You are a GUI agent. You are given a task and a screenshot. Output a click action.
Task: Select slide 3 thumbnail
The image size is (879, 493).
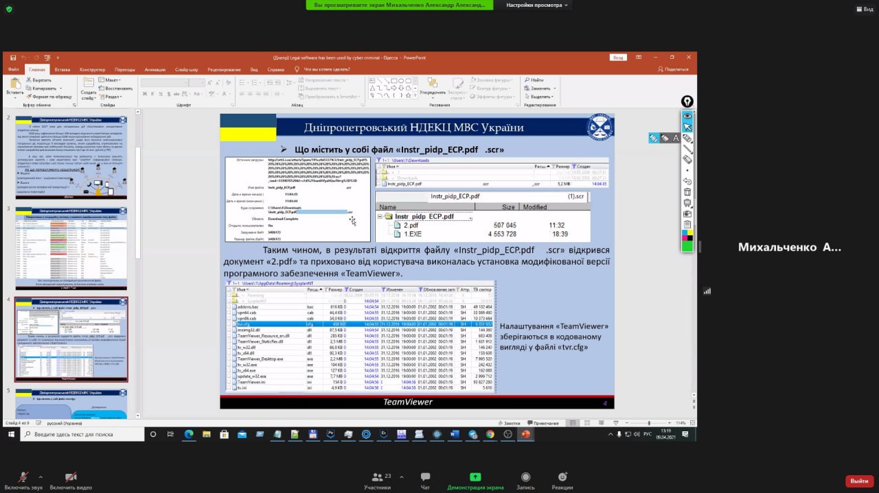coord(71,248)
